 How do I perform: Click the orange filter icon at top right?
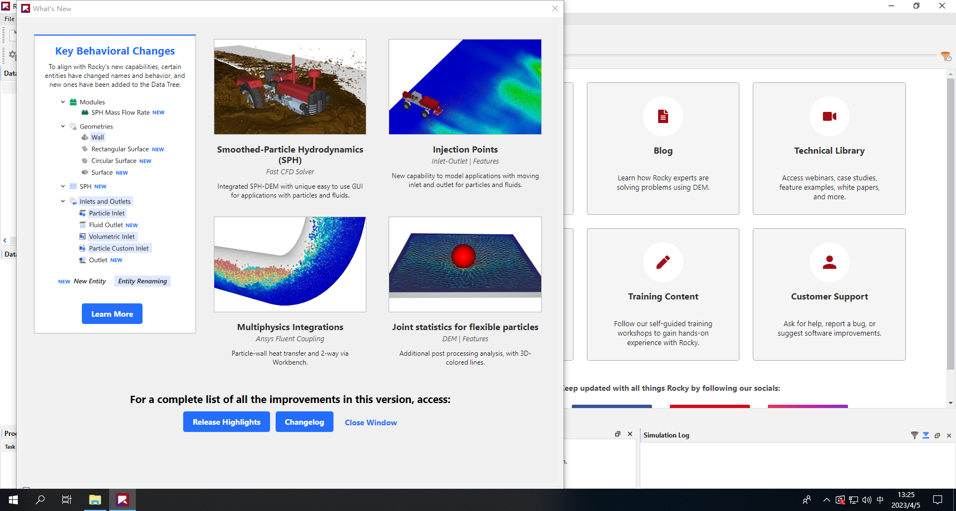point(945,56)
